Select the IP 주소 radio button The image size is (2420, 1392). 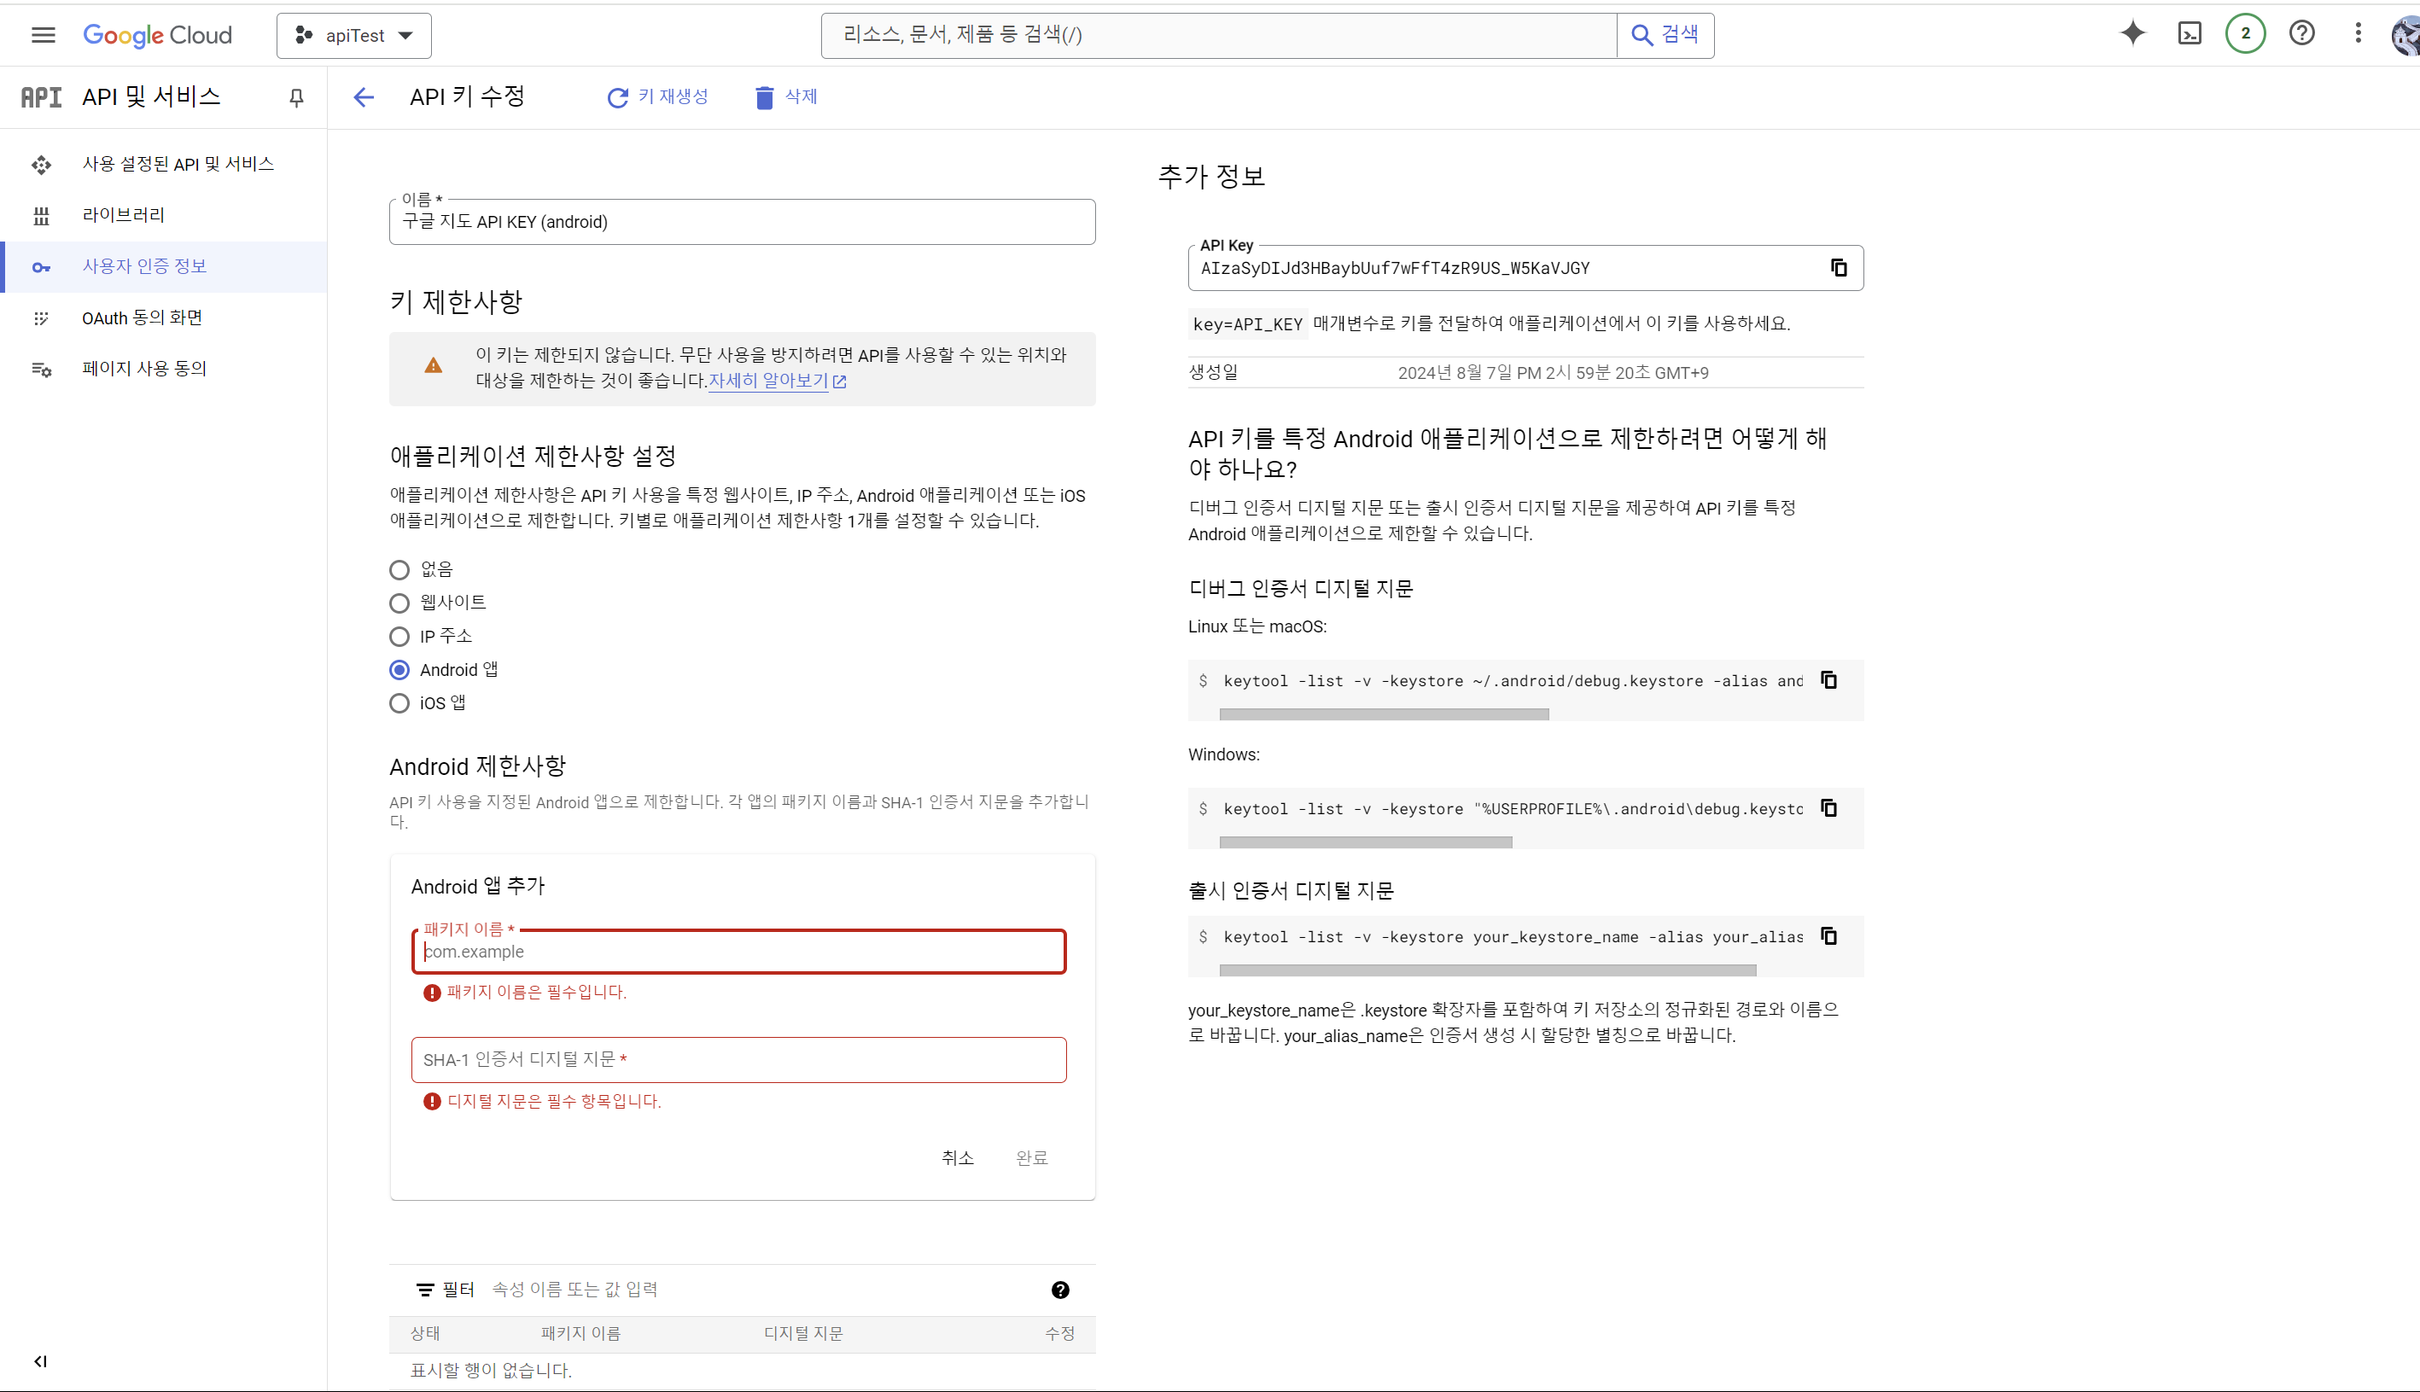pos(399,637)
